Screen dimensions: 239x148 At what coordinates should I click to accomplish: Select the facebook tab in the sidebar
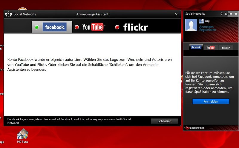click(196, 47)
